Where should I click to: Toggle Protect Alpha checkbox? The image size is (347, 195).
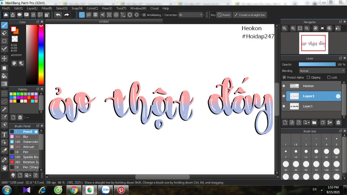284,78
